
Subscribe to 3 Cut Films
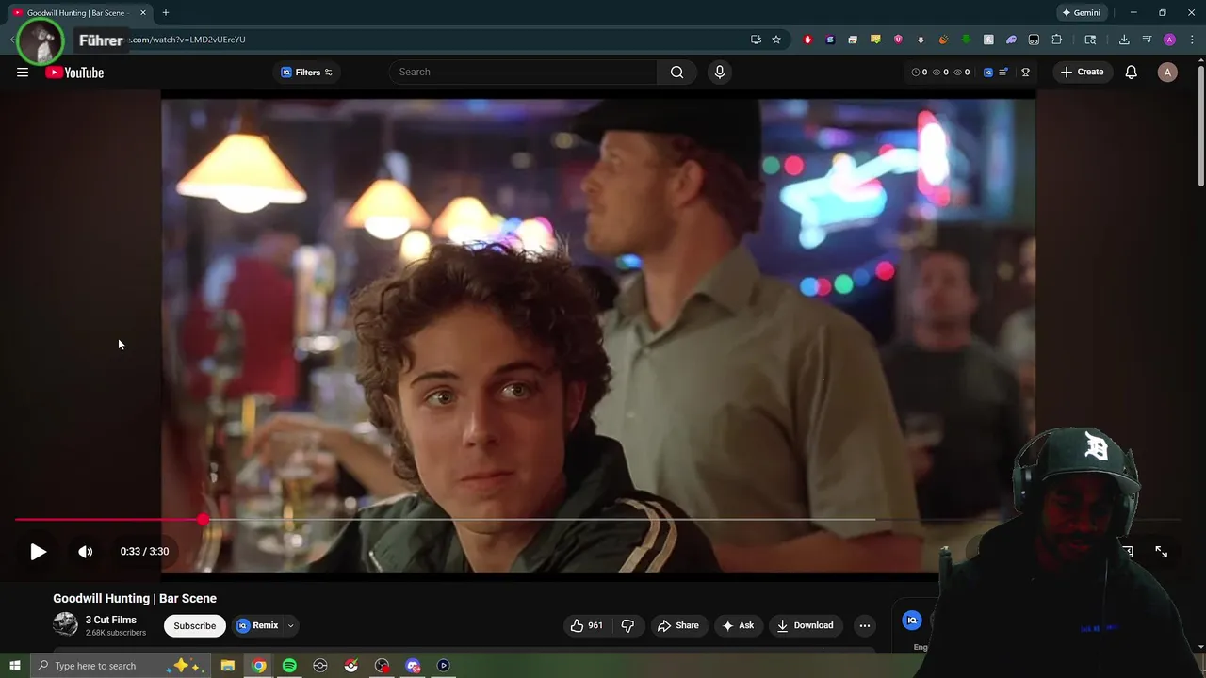tap(194, 625)
